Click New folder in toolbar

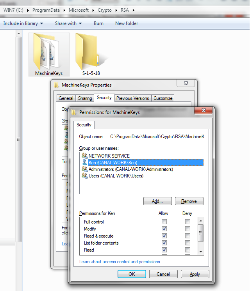pyautogui.click(x=127, y=23)
